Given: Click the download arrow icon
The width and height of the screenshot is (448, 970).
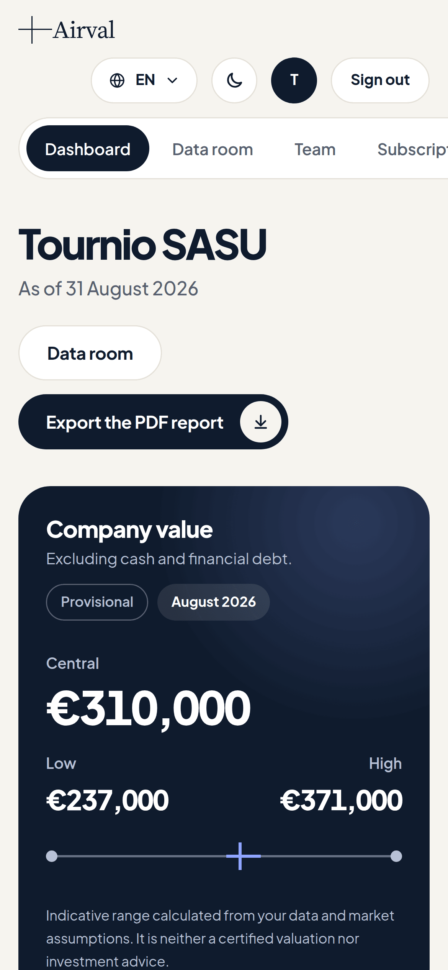Looking at the screenshot, I should coord(261,422).
